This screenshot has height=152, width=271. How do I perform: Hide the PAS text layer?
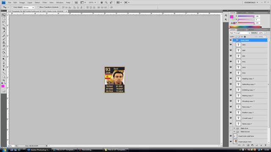[x=231, y=62]
